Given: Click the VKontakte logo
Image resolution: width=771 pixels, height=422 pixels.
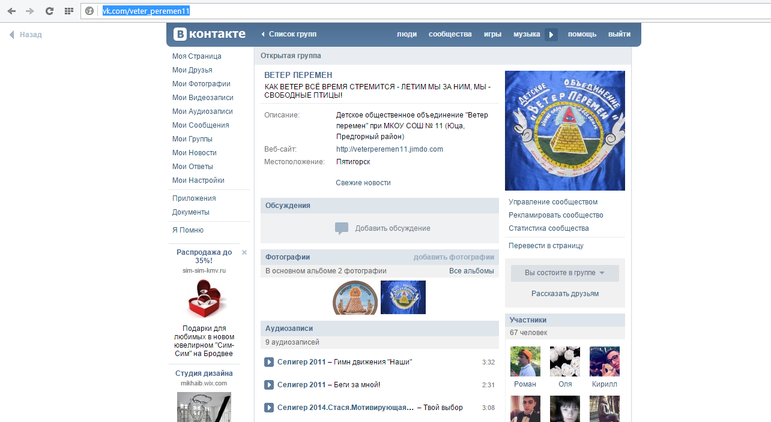Looking at the screenshot, I should click(210, 34).
